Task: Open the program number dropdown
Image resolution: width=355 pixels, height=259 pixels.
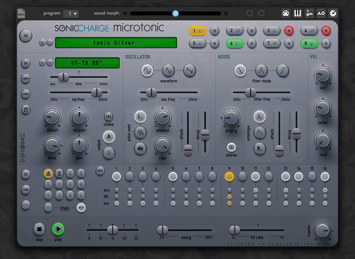Action: pos(71,13)
